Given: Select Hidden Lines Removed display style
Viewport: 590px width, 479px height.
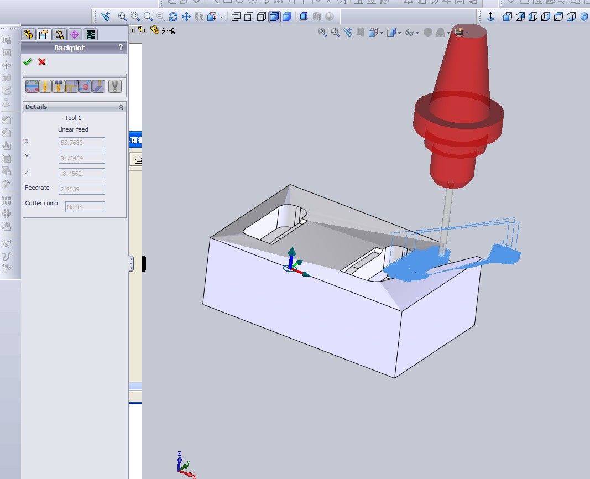Looking at the screenshot, I should tap(262, 17).
